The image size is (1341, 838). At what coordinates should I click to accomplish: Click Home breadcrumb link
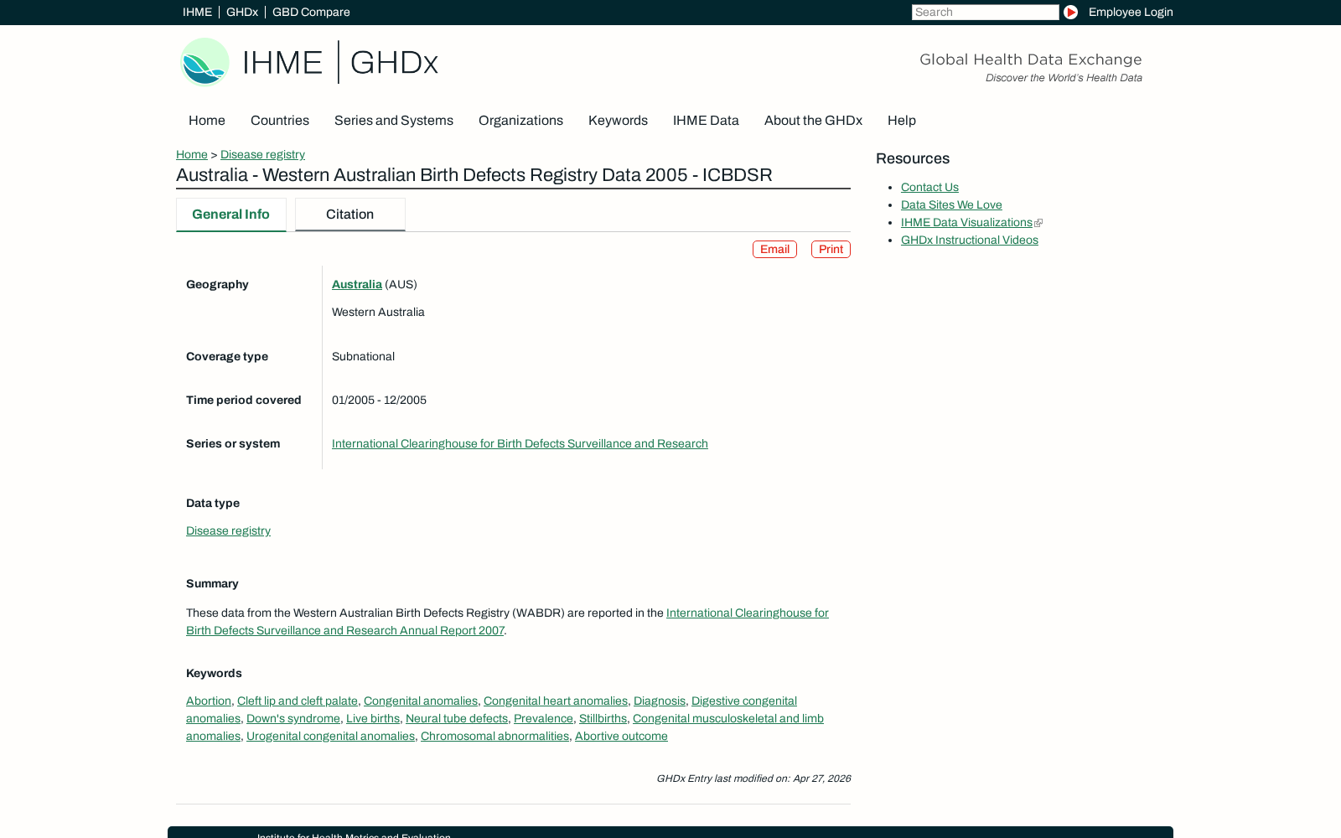(x=192, y=155)
